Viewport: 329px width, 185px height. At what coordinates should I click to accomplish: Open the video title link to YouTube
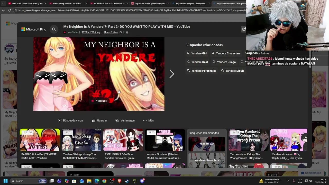tap(127, 26)
